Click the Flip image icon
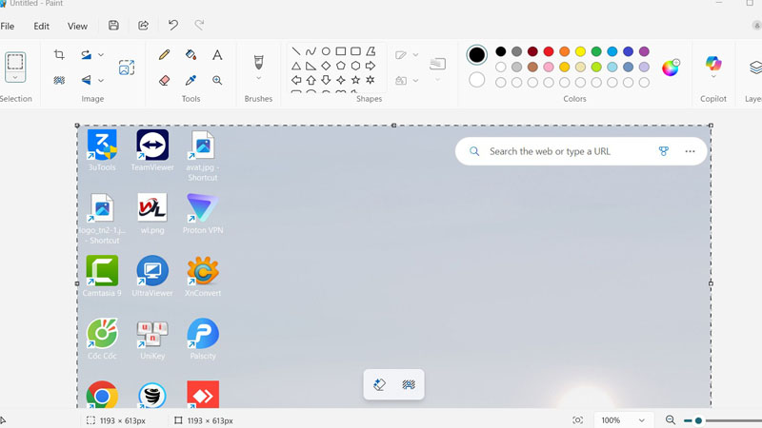Viewport: 762px width, 428px height. [86, 80]
